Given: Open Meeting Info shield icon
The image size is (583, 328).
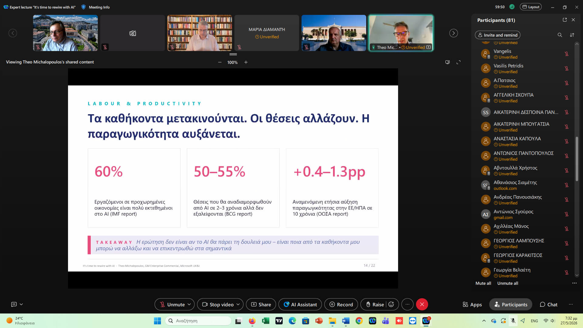Looking at the screenshot, I should 84,7.
